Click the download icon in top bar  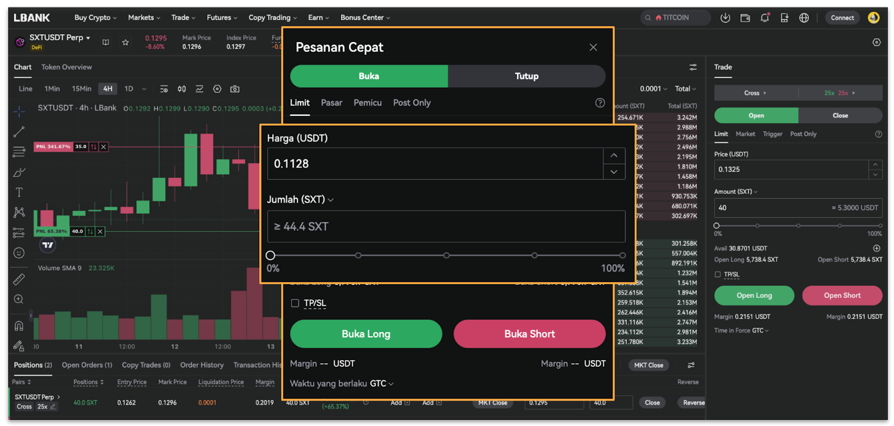(x=725, y=18)
